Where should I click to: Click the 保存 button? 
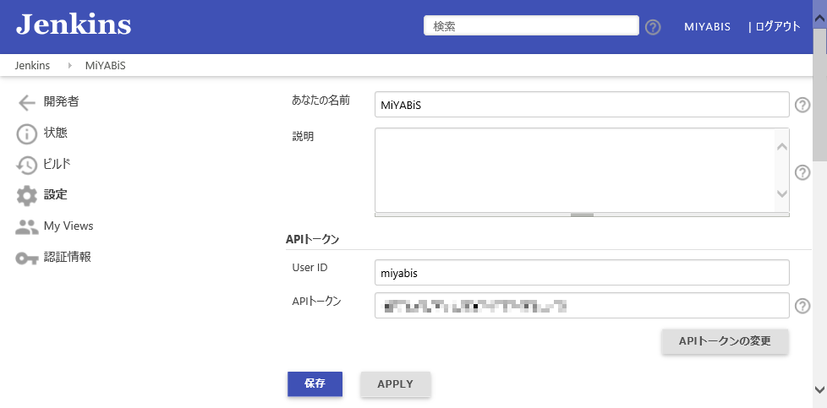[x=315, y=384]
